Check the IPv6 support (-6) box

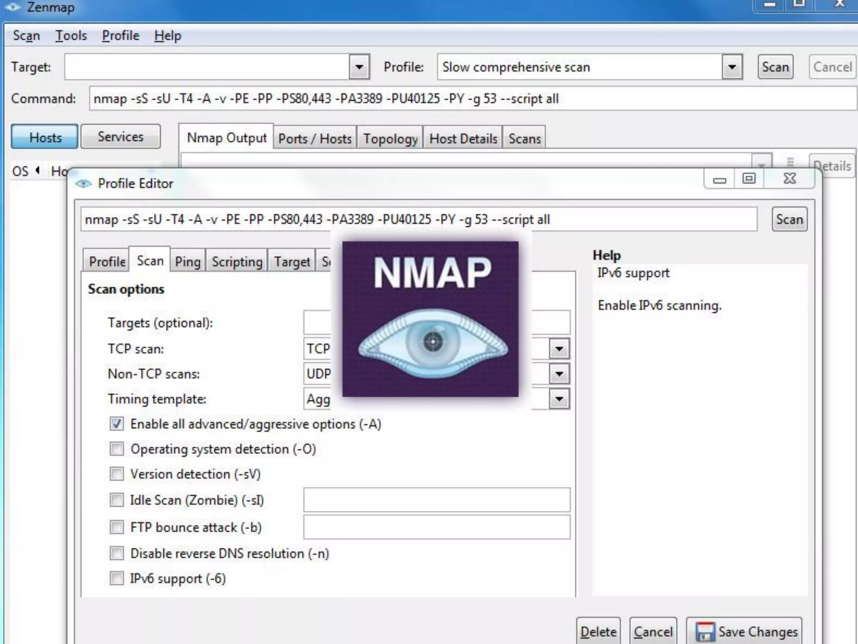tap(117, 579)
